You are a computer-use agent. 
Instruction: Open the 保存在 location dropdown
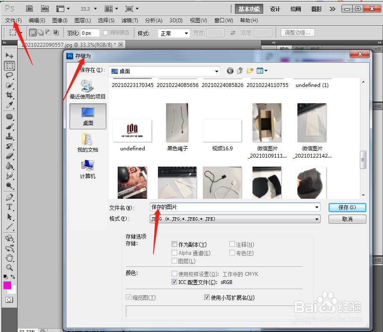[216, 71]
